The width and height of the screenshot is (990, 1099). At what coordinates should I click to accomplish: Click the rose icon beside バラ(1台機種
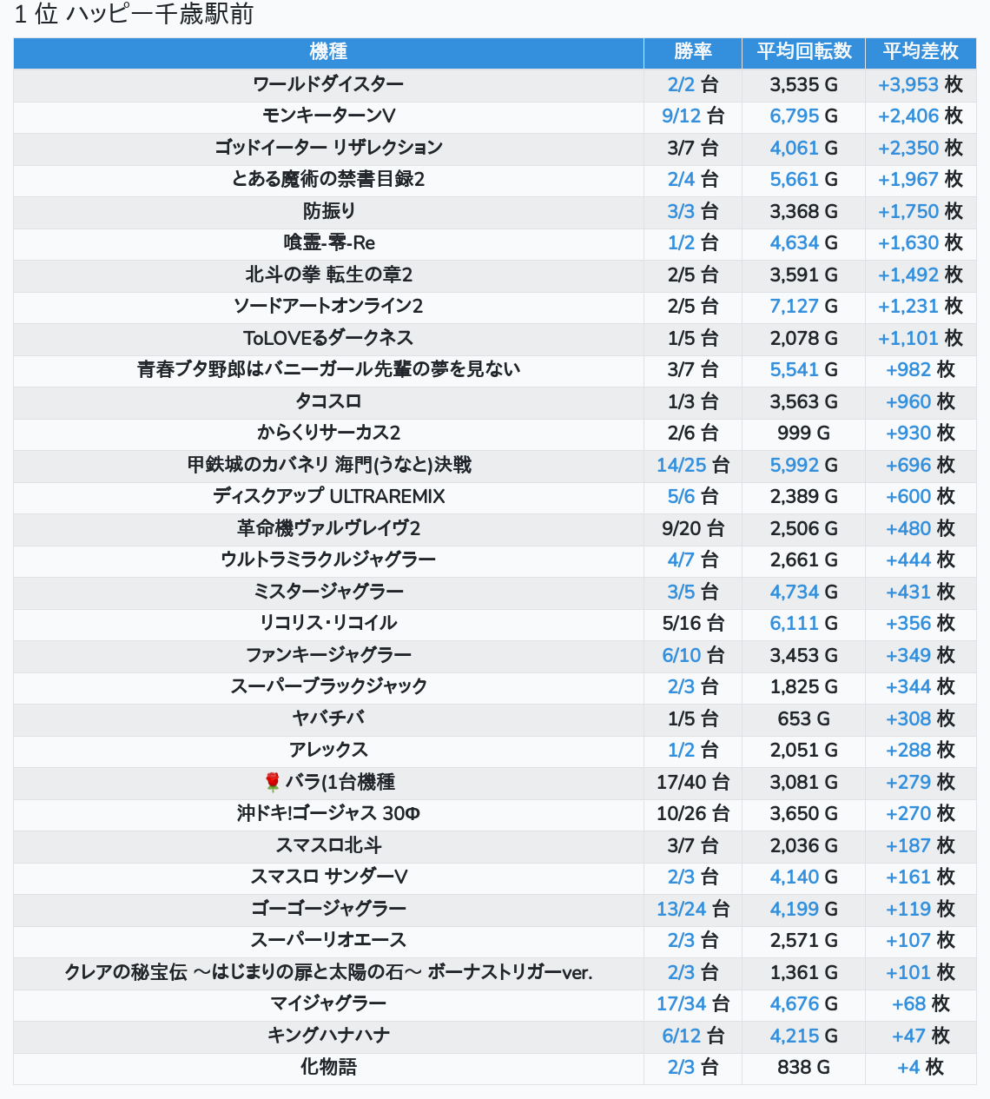pos(273,782)
